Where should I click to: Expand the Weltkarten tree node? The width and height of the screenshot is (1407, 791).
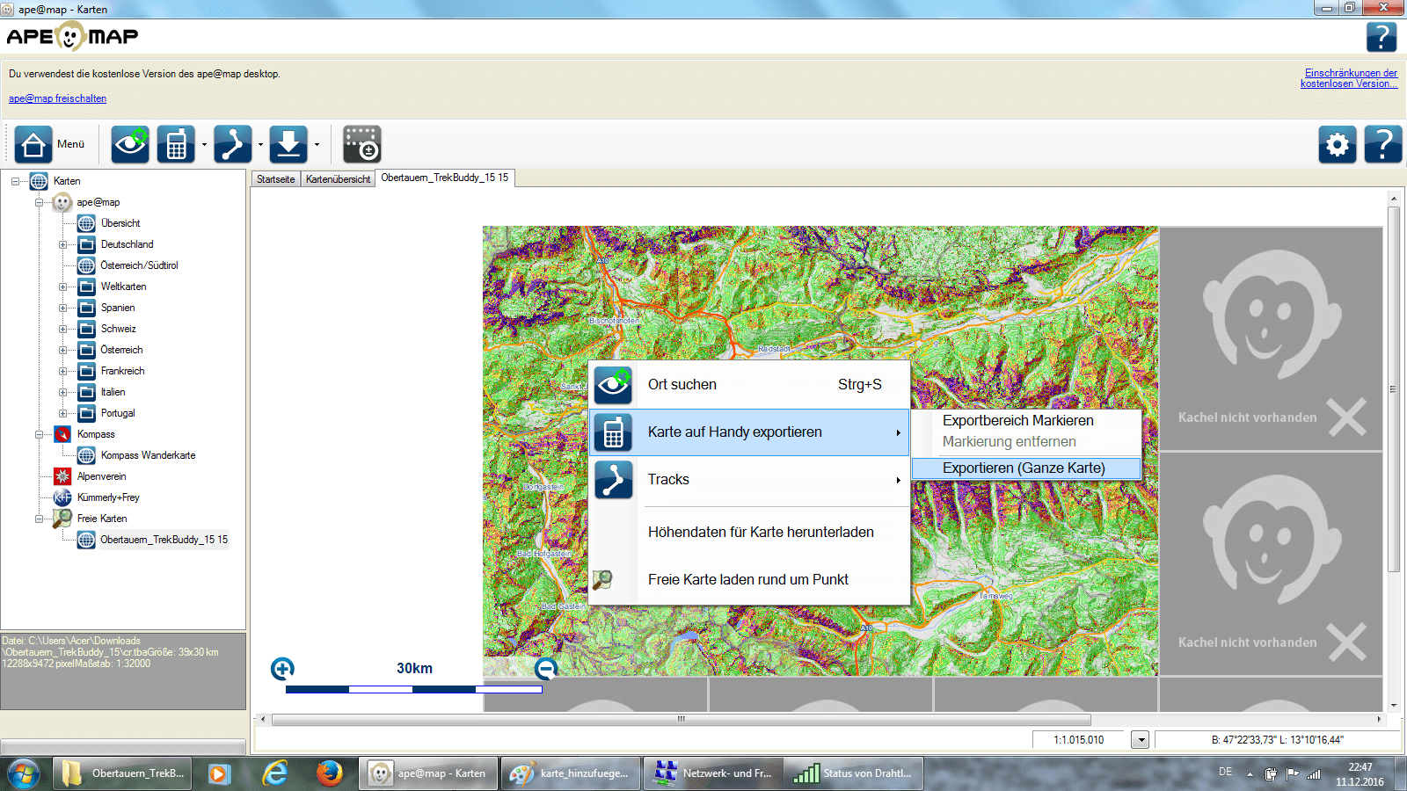tap(62, 287)
